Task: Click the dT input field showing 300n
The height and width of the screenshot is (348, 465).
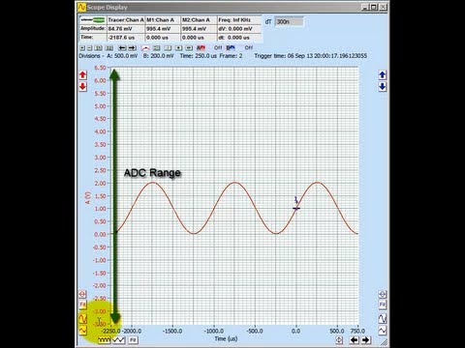Action: tap(289, 21)
